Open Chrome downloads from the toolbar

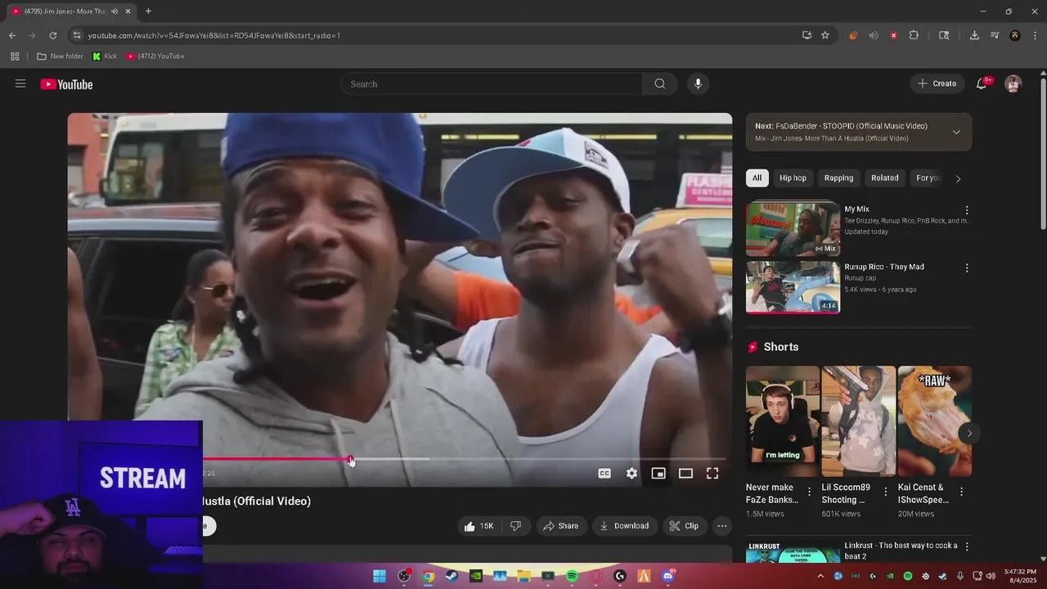click(x=974, y=35)
